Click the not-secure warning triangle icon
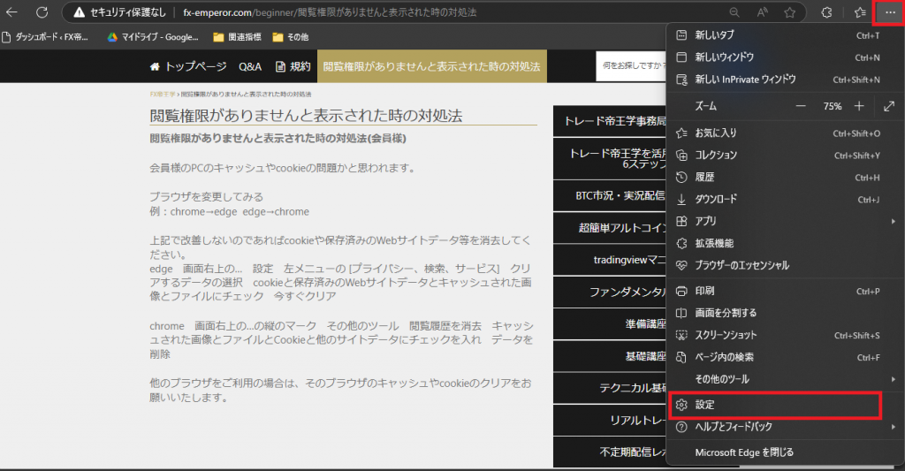This screenshot has height=471, width=905. (79, 12)
